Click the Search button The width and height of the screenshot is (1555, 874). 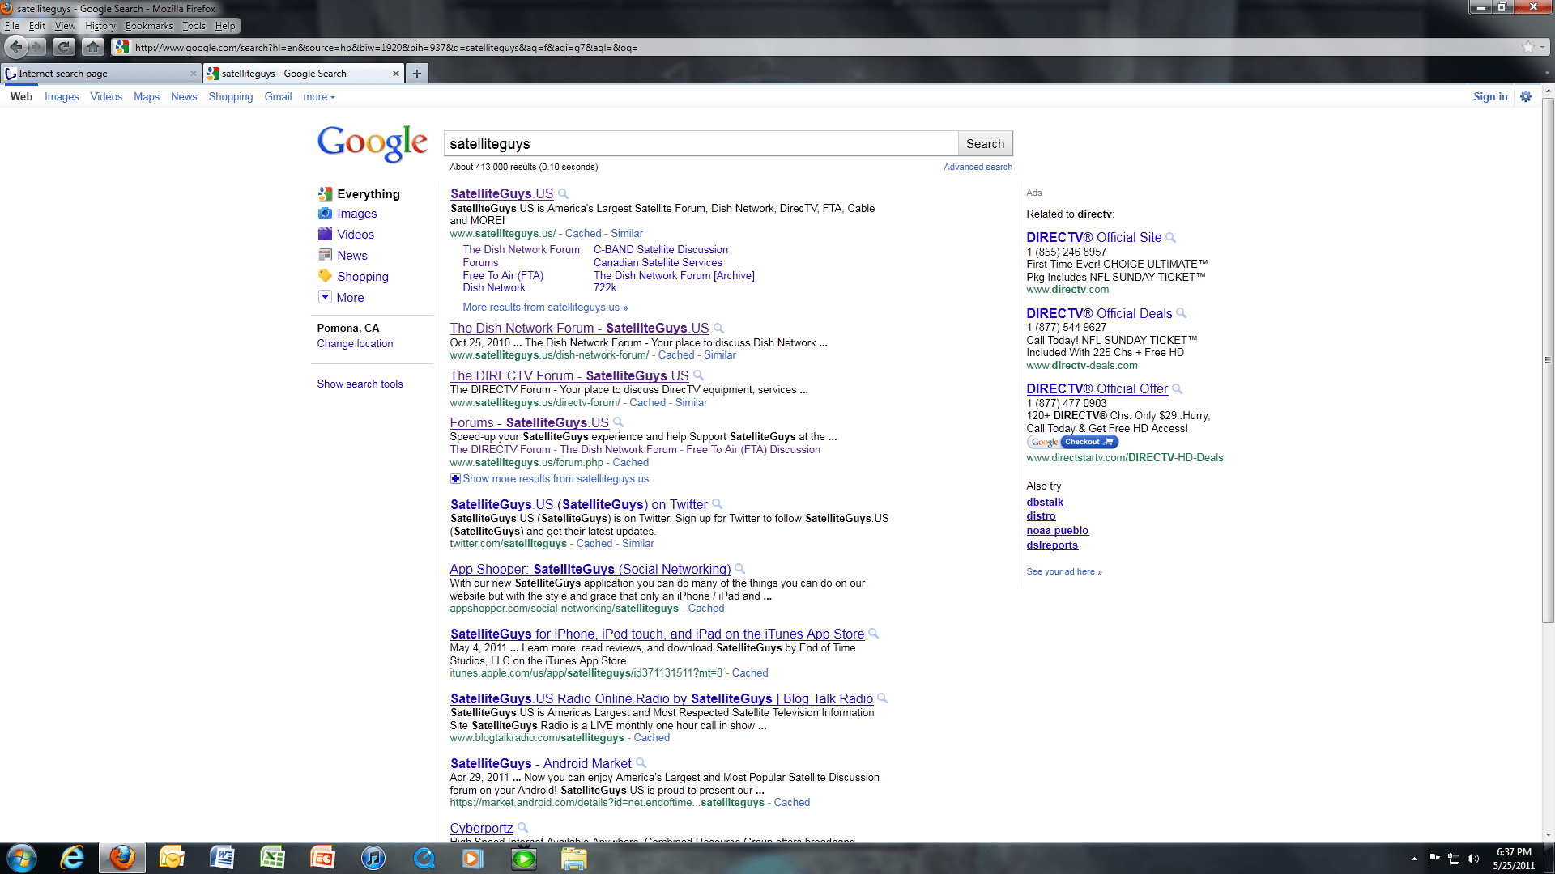click(x=985, y=144)
